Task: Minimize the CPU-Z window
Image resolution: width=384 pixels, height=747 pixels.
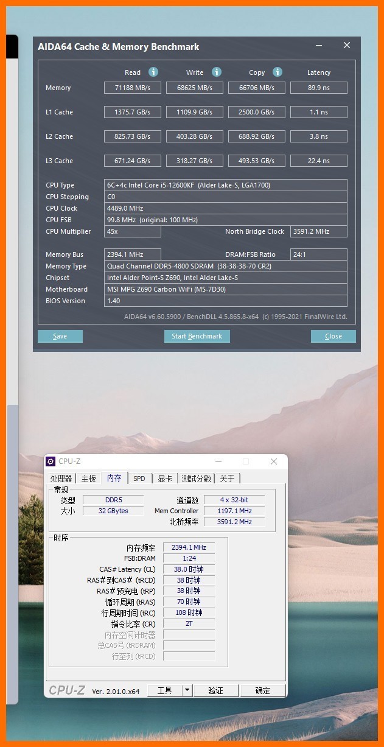Action: click(218, 461)
